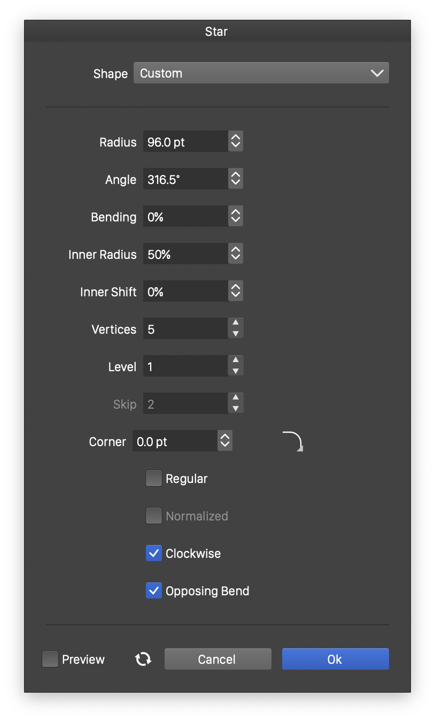Click the reset refresh icon beside Preview
The width and height of the screenshot is (435, 721).
coord(143,659)
